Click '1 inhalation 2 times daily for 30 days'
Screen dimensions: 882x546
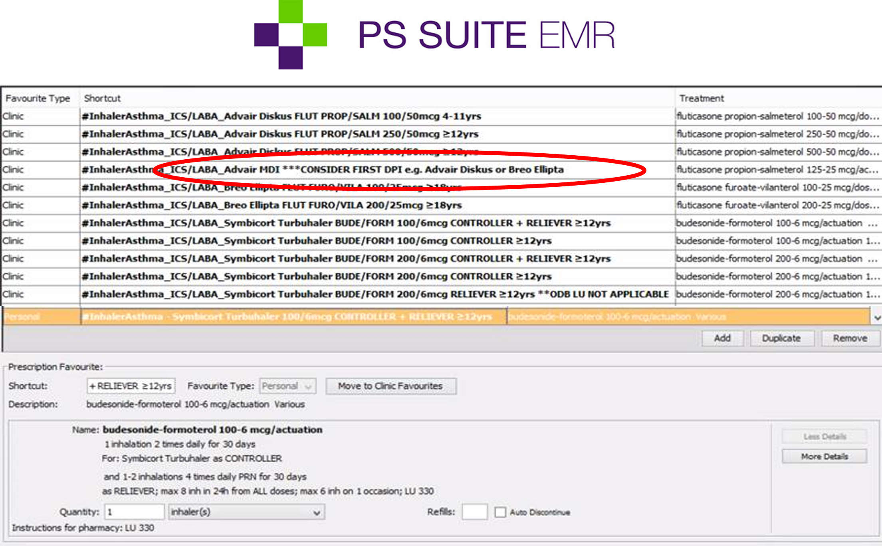pyautogui.click(x=180, y=444)
